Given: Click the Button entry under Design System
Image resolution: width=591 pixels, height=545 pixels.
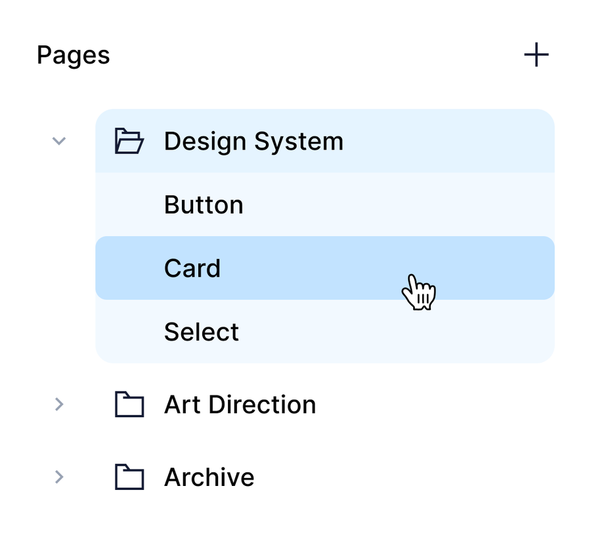Looking at the screenshot, I should click(x=204, y=205).
